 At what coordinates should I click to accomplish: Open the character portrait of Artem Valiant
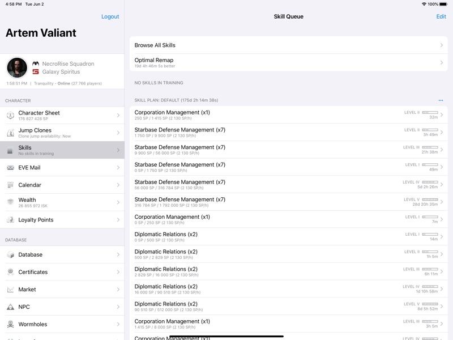click(x=17, y=67)
